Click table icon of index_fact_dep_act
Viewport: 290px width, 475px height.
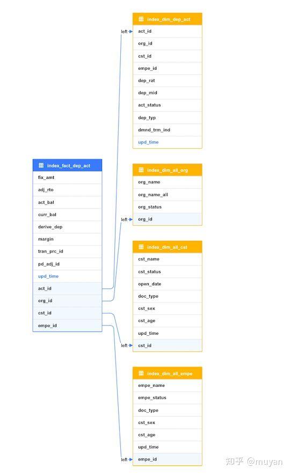click(x=41, y=165)
